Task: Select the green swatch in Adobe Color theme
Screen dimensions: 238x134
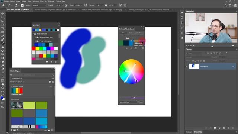Action: [121, 43]
